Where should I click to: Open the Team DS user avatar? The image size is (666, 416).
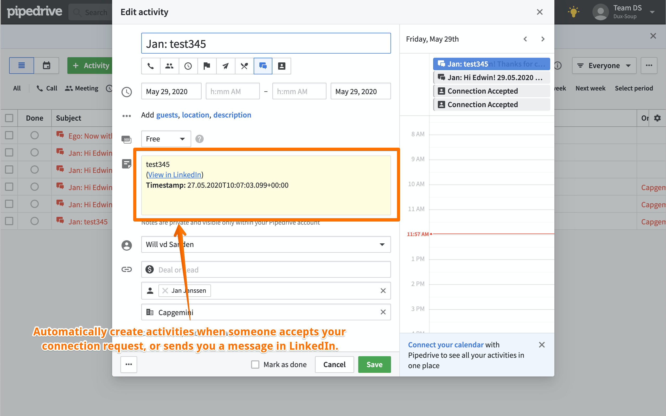600,12
